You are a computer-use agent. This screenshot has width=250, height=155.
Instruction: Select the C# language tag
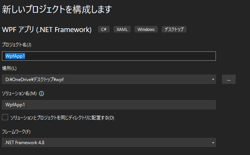[x=104, y=29]
